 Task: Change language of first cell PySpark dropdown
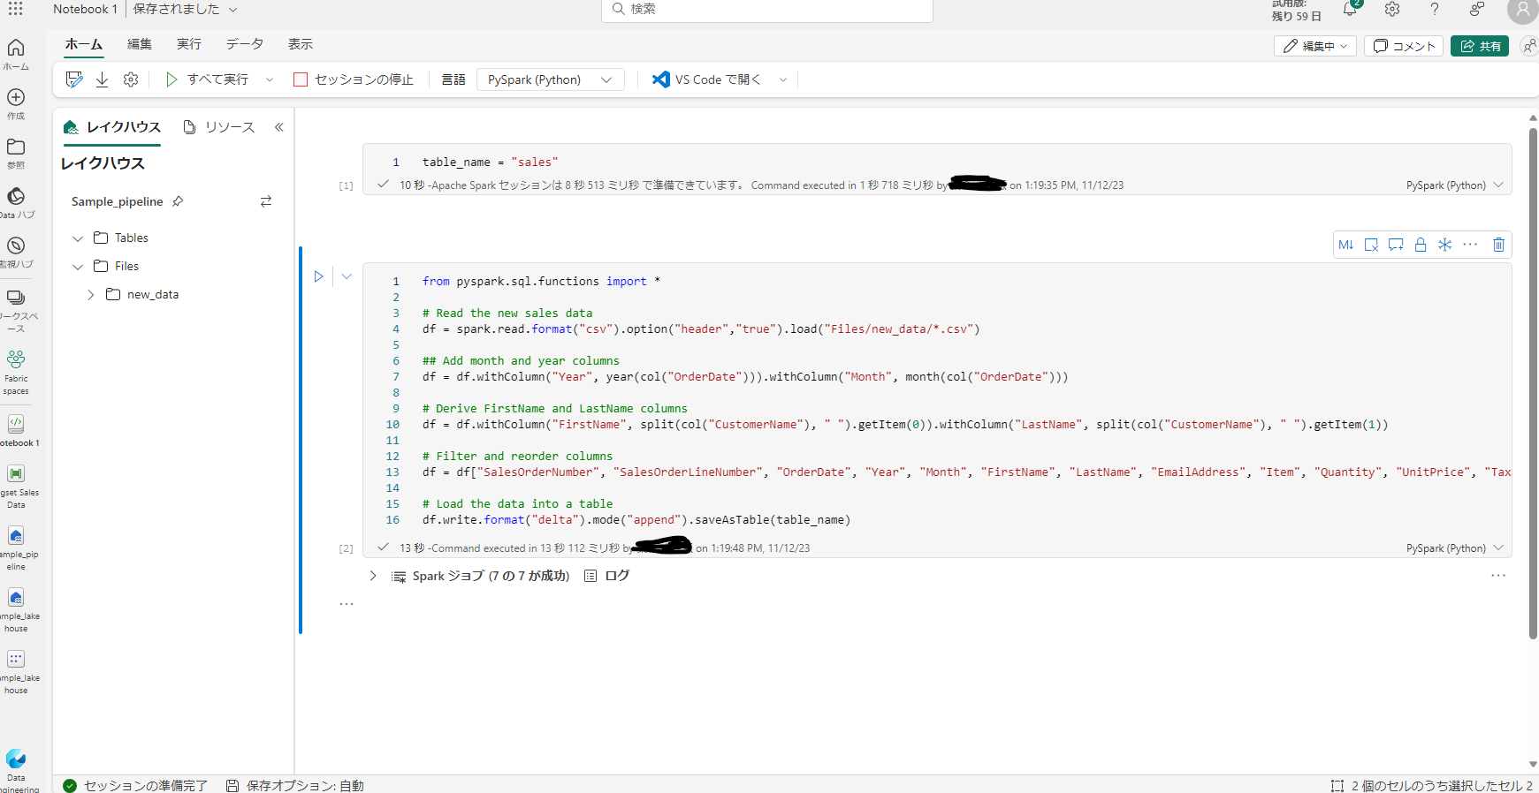1455,185
